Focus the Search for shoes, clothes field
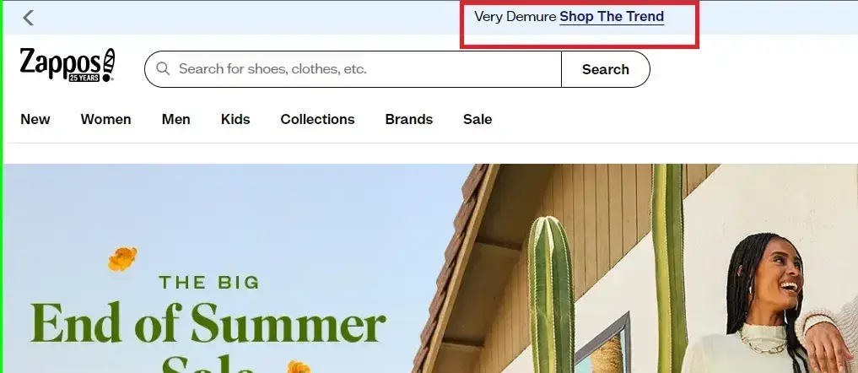 click(x=353, y=69)
